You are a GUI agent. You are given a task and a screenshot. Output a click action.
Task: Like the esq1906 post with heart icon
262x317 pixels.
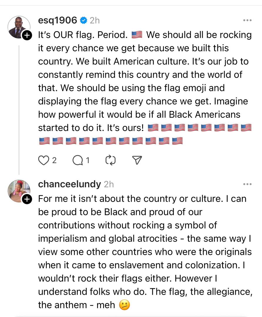click(43, 161)
